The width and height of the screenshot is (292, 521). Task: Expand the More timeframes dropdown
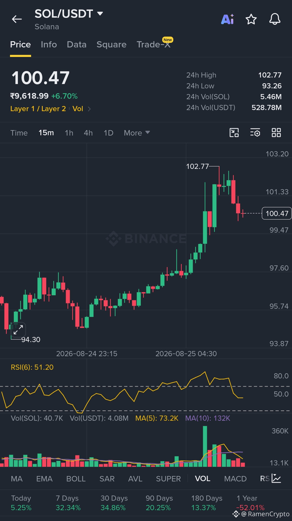(137, 133)
